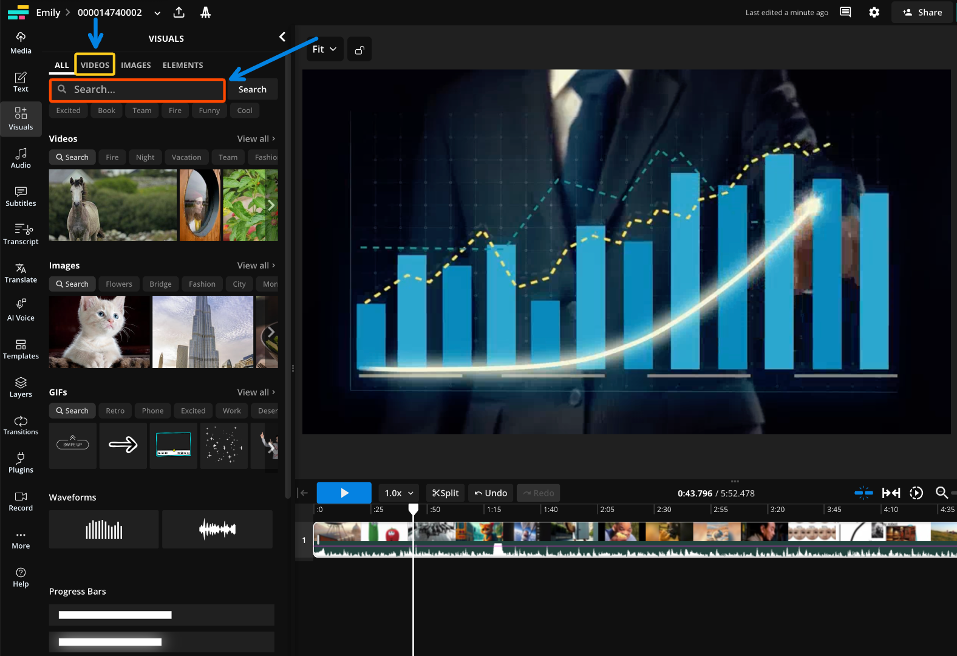Click the GIFs section Search chip
The width and height of the screenshot is (957, 656).
pyautogui.click(x=72, y=411)
